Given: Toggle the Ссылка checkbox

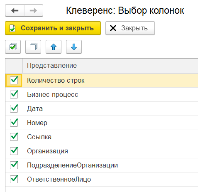Looking at the screenshot, I should click(x=14, y=137).
